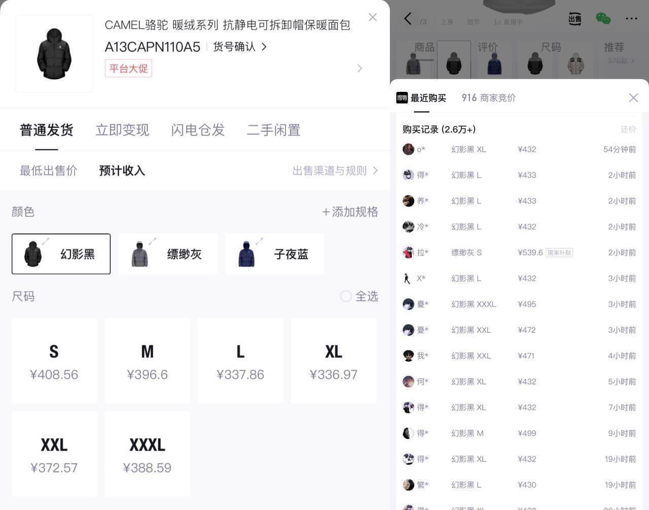Image resolution: width=649 pixels, height=510 pixels.
Task: Select size XXL at ¥372.57
Action: [54, 454]
